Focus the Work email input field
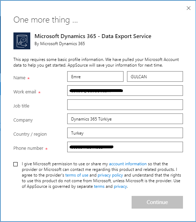The height and width of the screenshot is (222, 196). coord(125,91)
